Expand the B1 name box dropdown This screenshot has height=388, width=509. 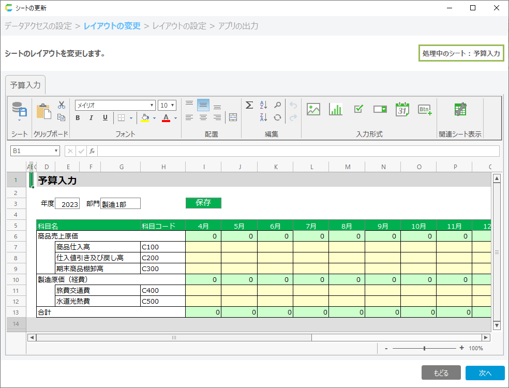(x=56, y=151)
